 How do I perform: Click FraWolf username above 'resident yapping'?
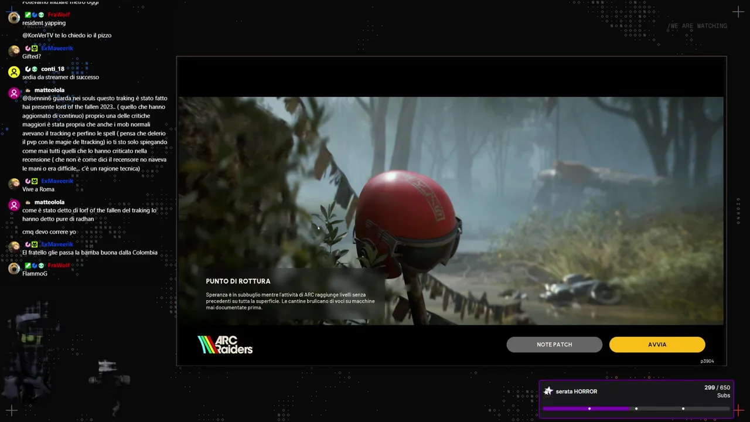coord(59,15)
